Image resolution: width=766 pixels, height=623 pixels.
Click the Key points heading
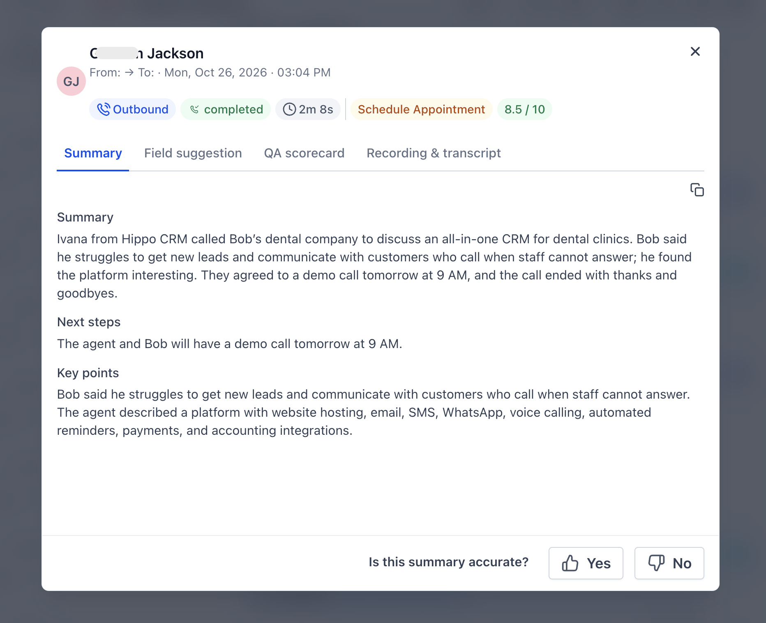[88, 373]
